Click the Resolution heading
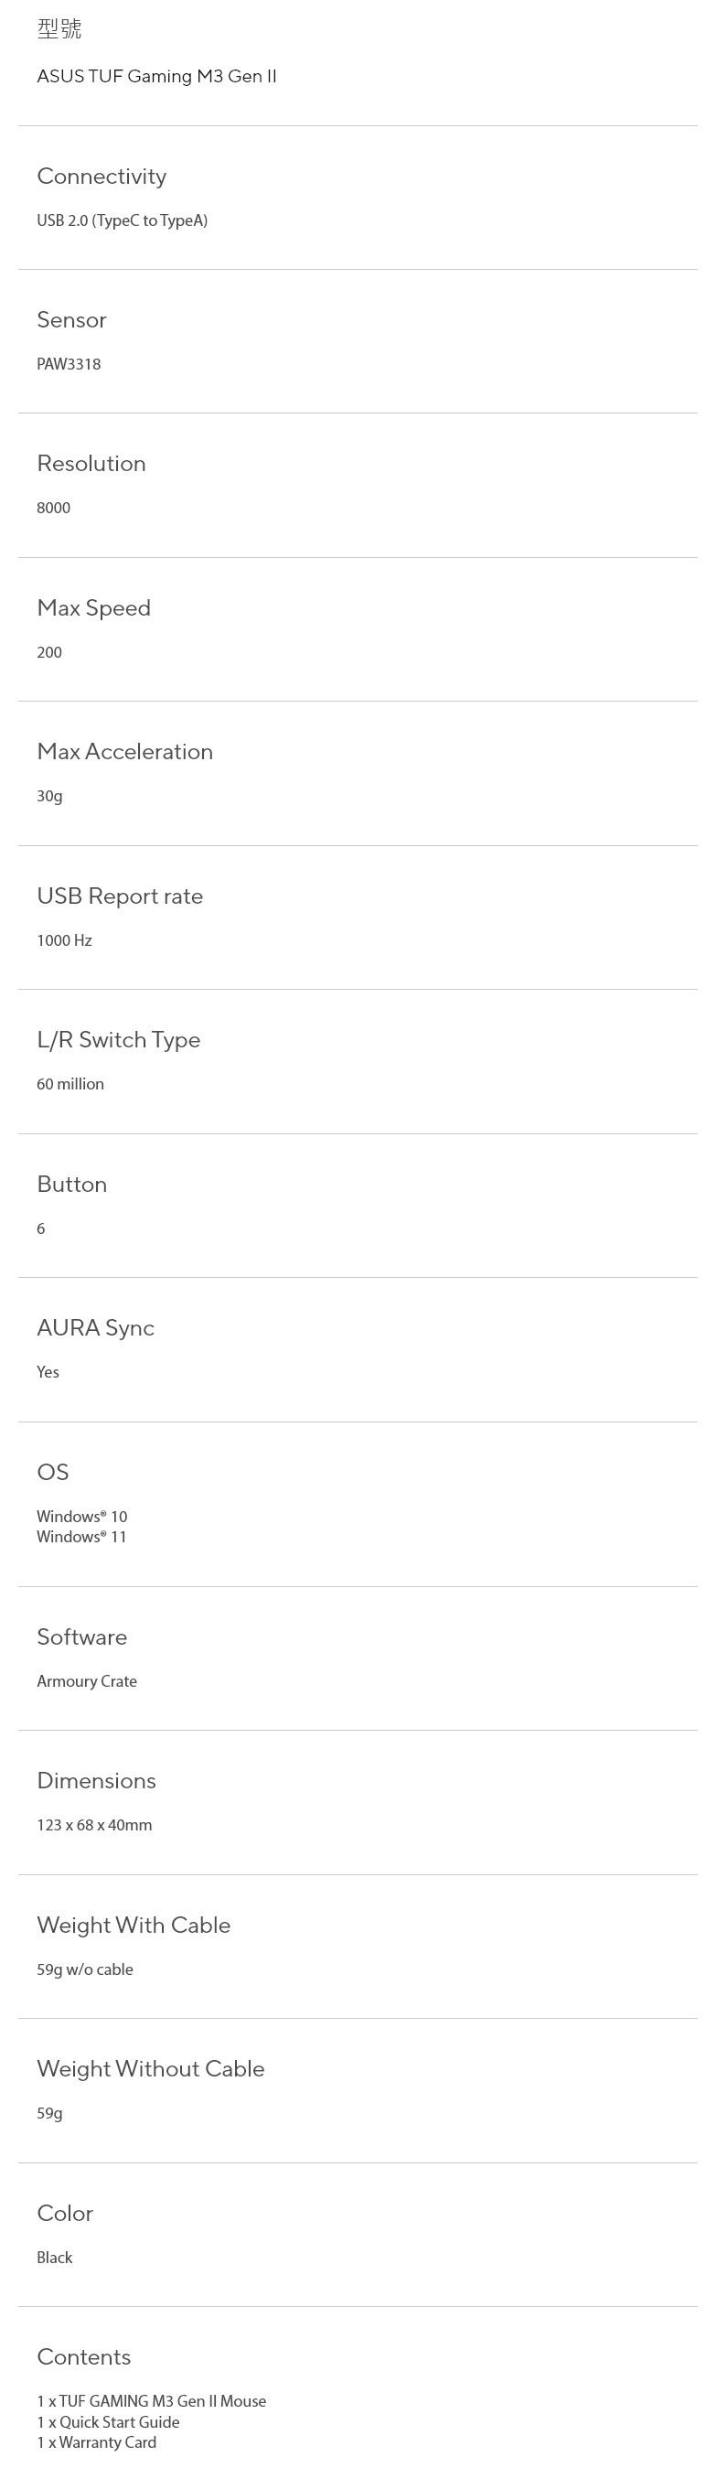Screen dimensions: 706x2468 click(91, 464)
